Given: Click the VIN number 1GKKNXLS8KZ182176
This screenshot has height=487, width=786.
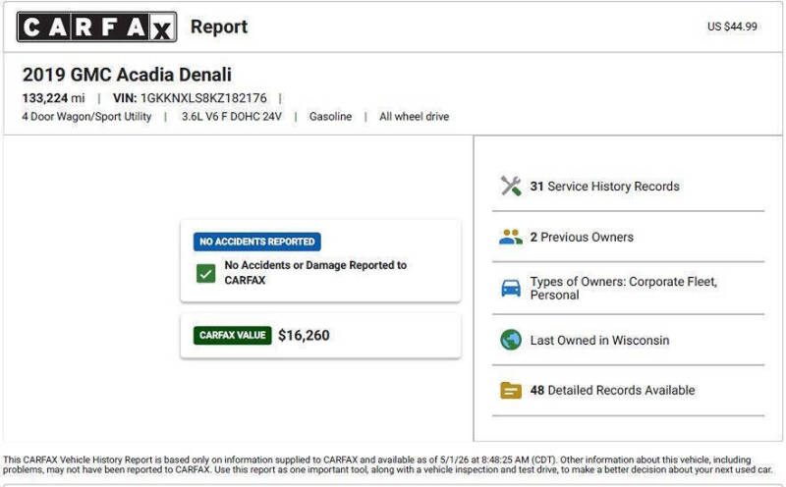Looking at the screenshot, I should pyautogui.click(x=203, y=98).
